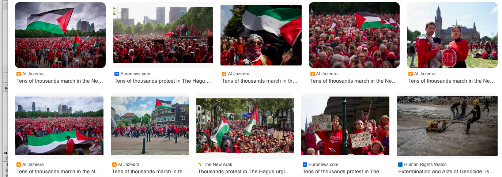Open "Thousands protest in The Hague" New Arab link

pos(244,172)
